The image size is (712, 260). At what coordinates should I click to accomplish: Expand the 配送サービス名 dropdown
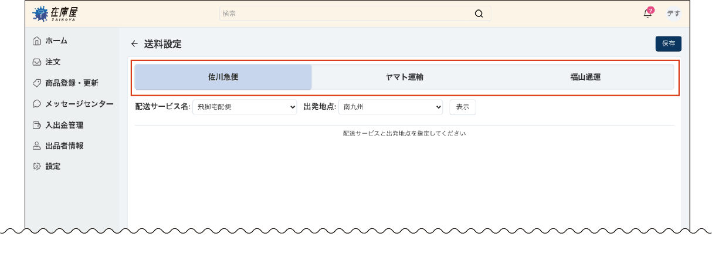click(245, 107)
